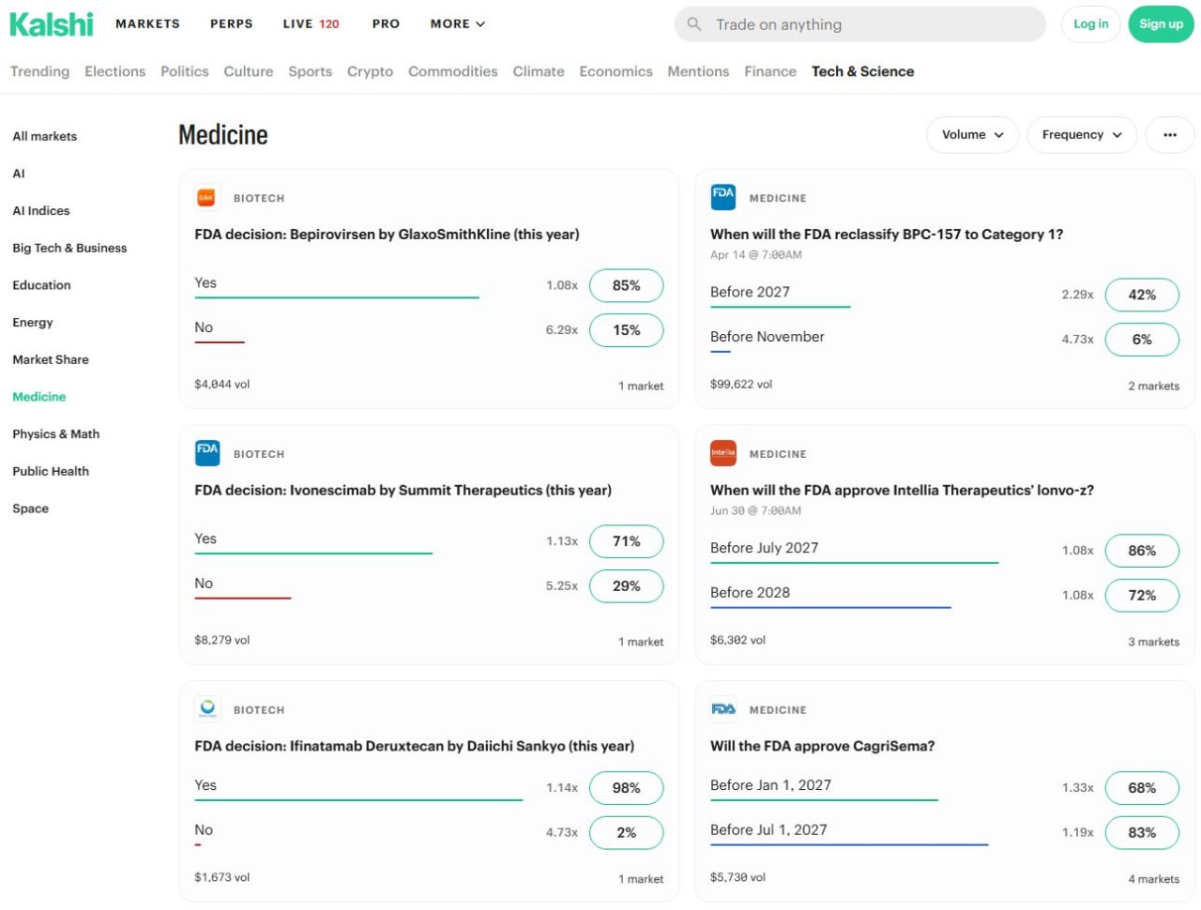Open the Ivonescimab by Summit Therapeutics market title
Viewport: 1201px width, 910px height.
tap(403, 491)
